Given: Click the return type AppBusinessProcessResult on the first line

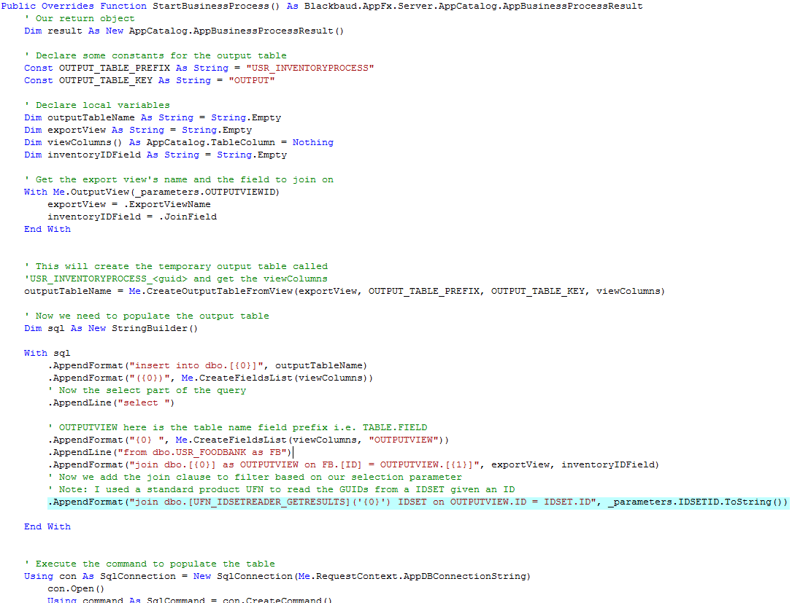Looking at the screenshot, I should [x=572, y=6].
